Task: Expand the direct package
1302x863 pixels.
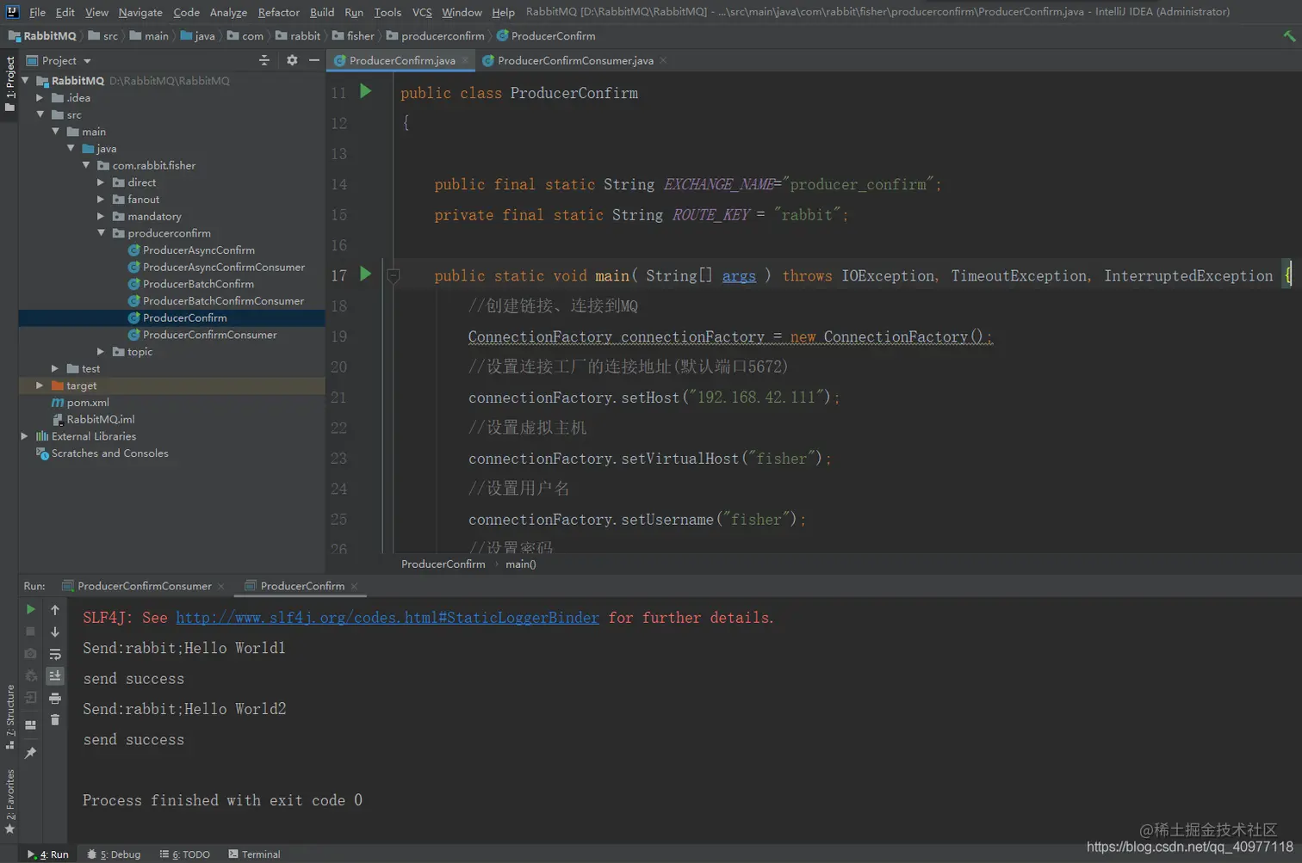Action: pos(101,182)
